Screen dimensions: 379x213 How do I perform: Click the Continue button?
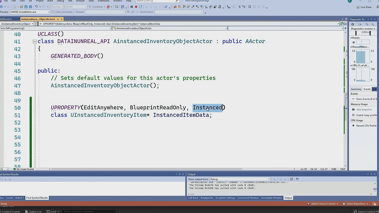[96, 7]
